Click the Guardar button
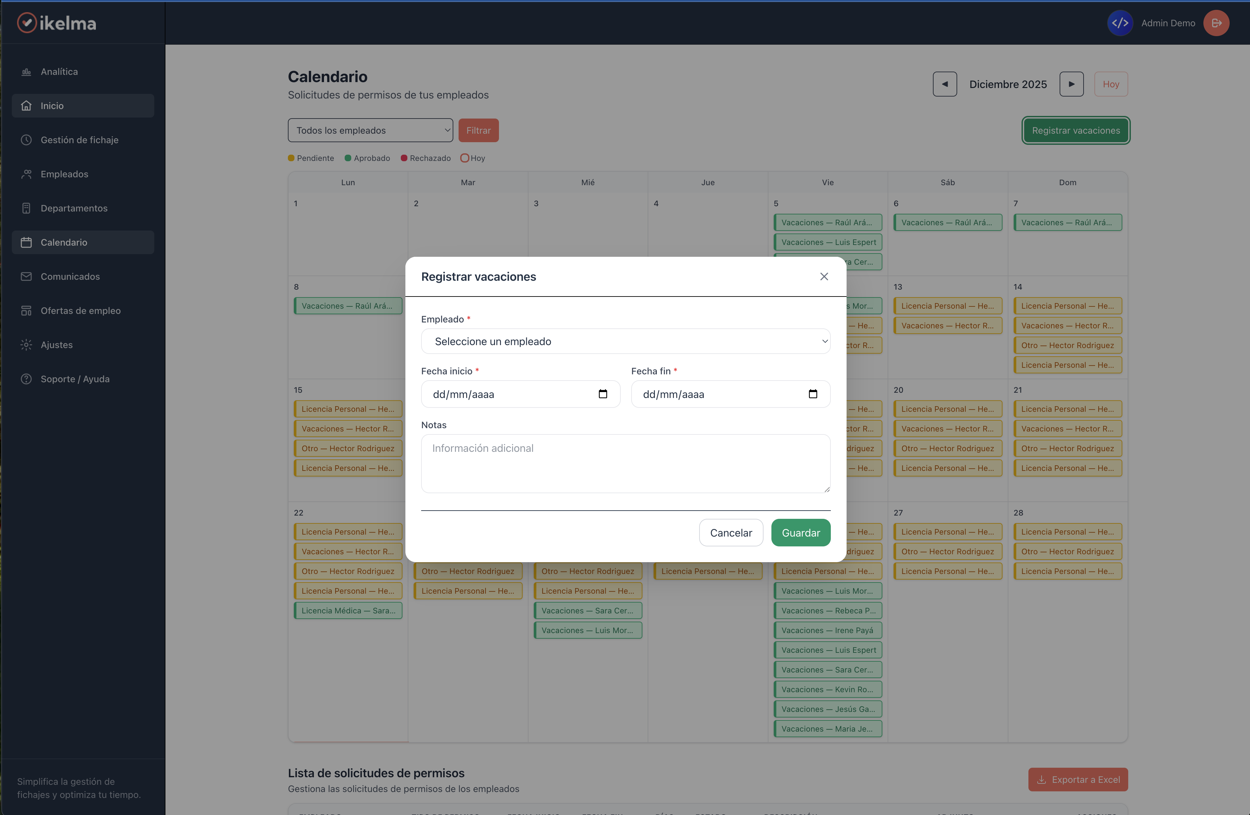This screenshot has height=815, width=1250. pyautogui.click(x=800, y=532)
